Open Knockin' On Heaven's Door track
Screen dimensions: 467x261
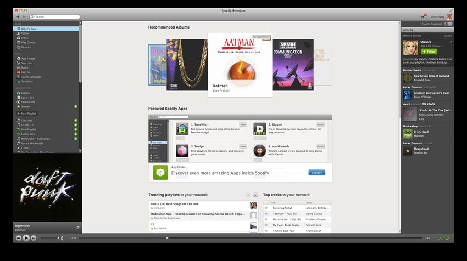pos(431,93)
